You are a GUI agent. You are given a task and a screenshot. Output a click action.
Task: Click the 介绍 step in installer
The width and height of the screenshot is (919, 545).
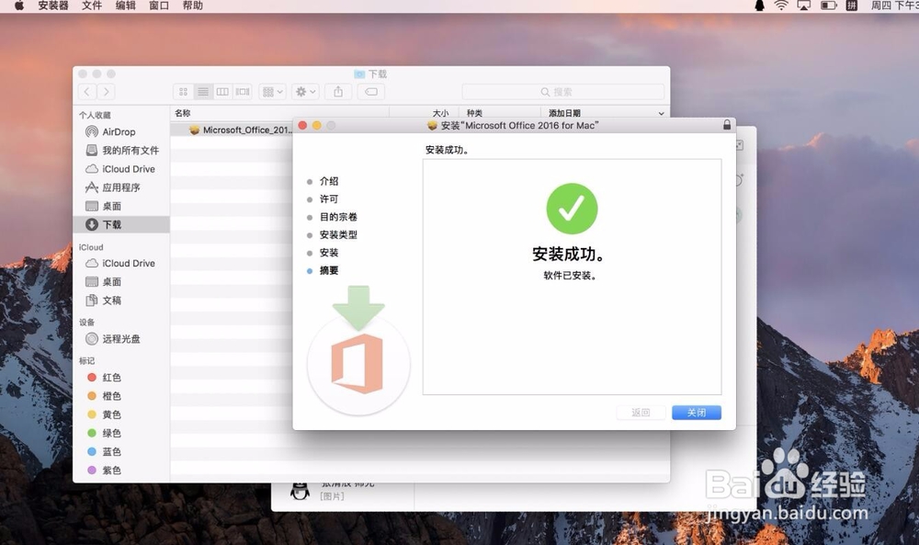click(x=329, y=182)
